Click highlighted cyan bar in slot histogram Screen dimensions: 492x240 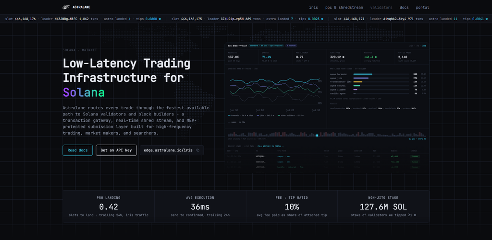tap(317, 135)
